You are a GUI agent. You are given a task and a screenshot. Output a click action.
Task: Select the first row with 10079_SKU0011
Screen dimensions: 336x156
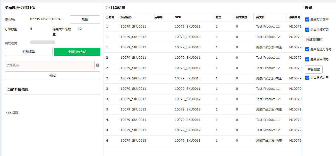tap(133, 27)
